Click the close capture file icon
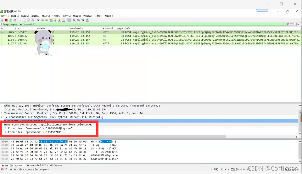302x174 pixels. pyautogui.click(x=29, y=20)
